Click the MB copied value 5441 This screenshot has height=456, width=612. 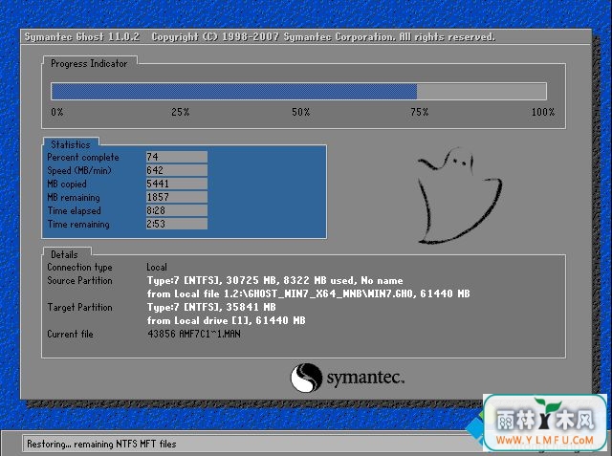[x=176, y=184]
